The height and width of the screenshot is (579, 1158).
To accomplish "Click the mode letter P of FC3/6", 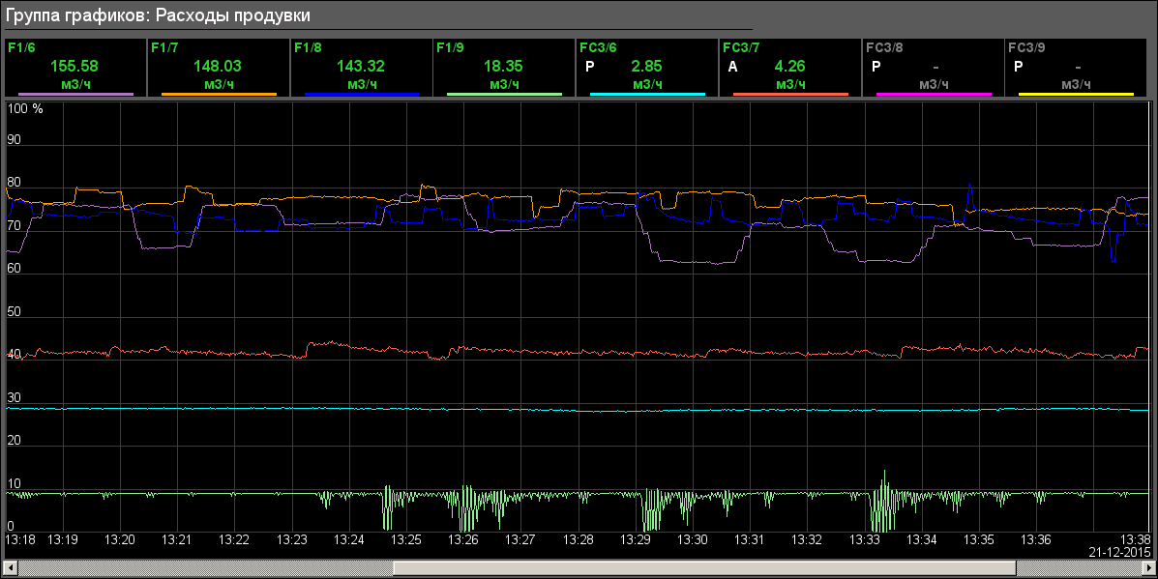I will pyautogui.click(x=589, y=67).
